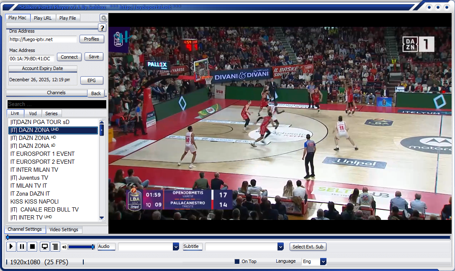
Task: Focus the Mac Address input field
Action: (x=31, y=59)
